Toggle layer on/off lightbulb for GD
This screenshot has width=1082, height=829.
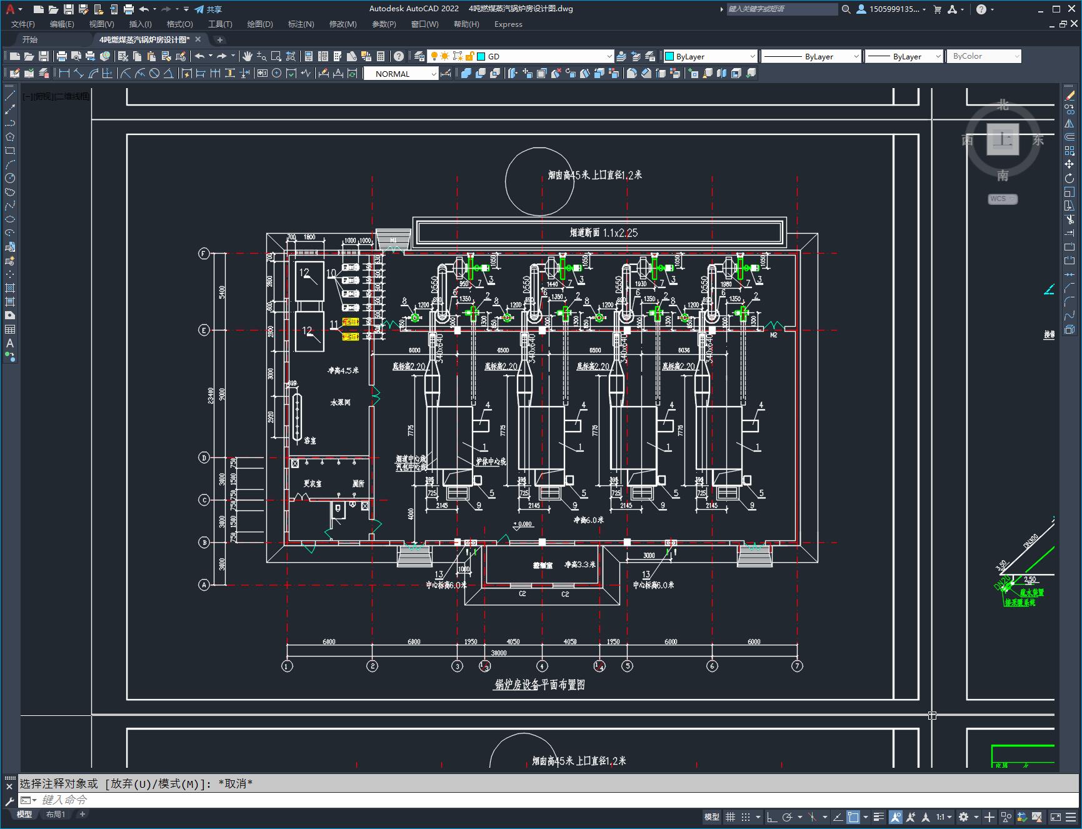434,56
